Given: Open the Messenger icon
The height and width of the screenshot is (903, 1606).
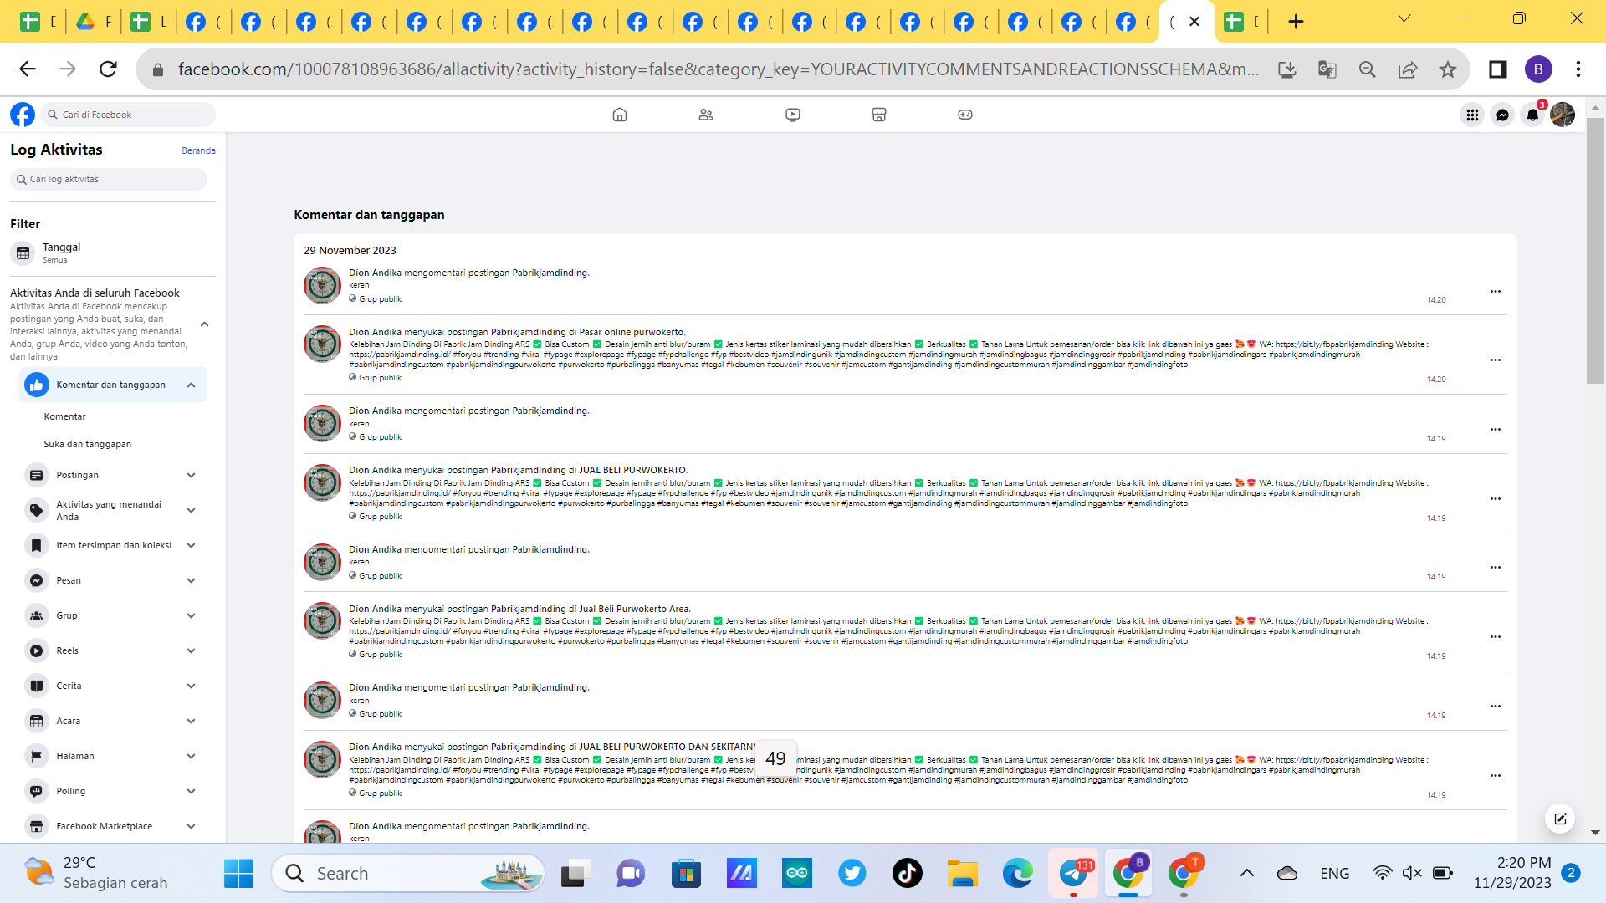Looking at the screenshot, I should click(x=1502, y=115).
